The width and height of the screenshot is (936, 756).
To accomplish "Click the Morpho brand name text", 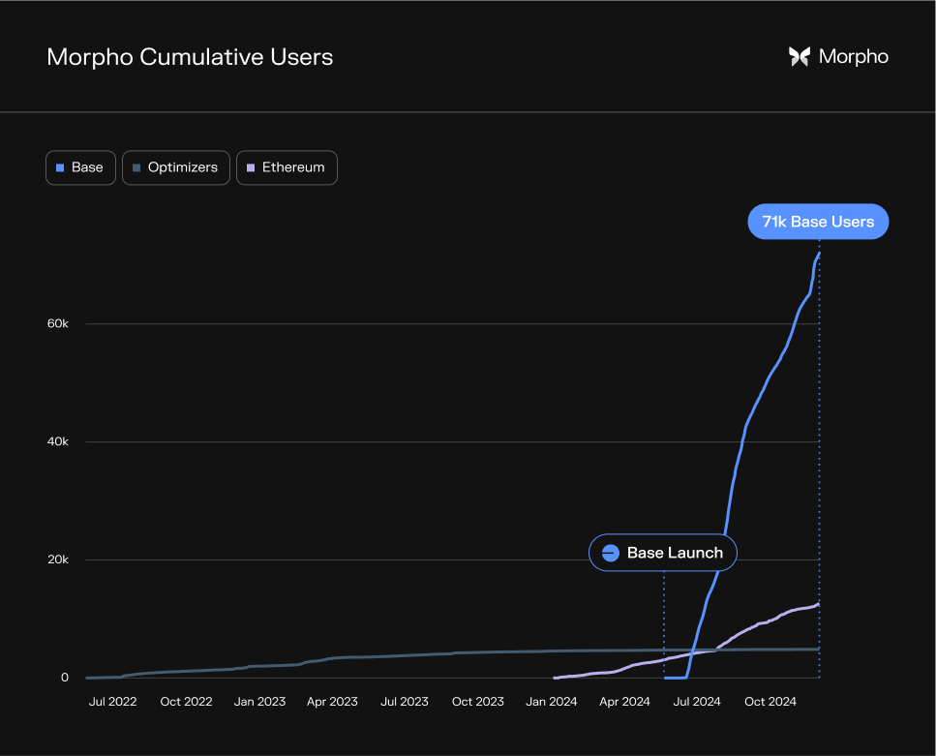I will click(x=854, y=57).
